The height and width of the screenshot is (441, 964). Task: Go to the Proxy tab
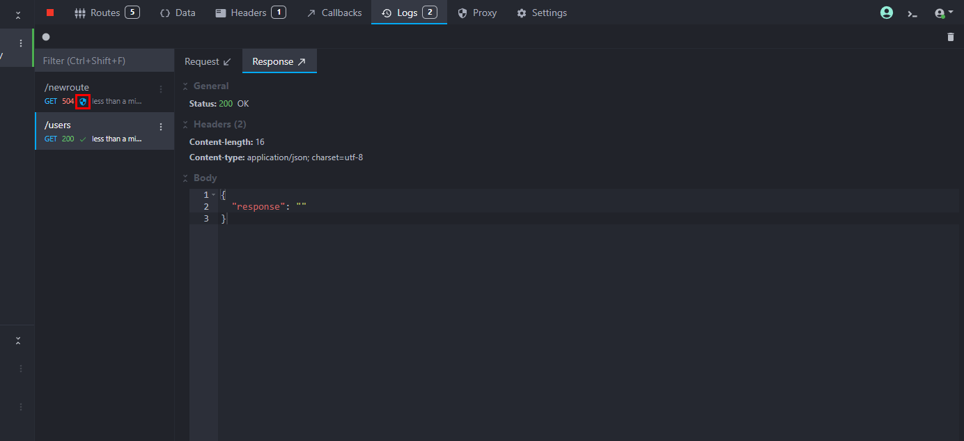pos(477,13)
